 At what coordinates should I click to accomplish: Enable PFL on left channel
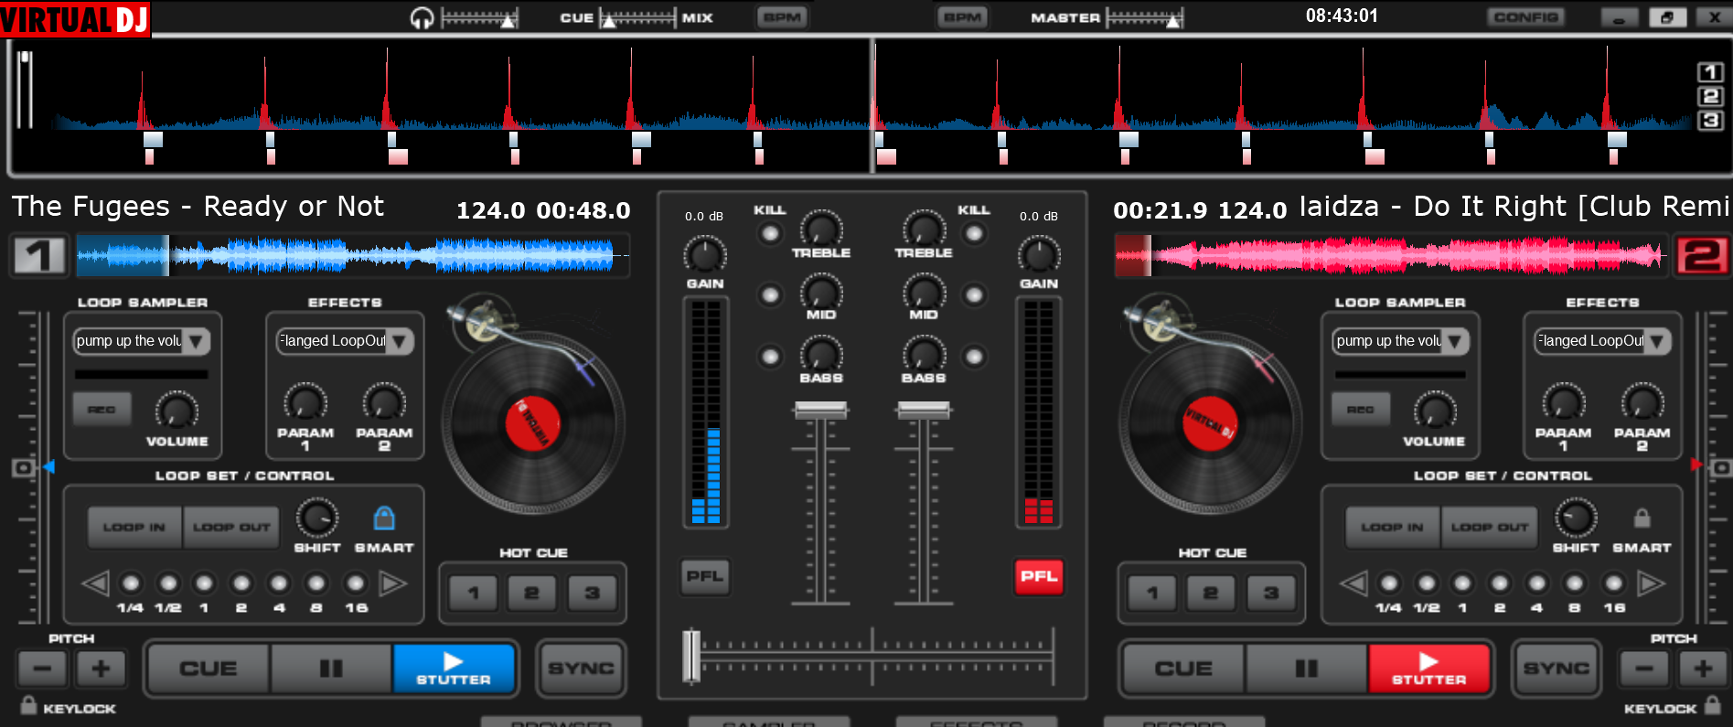click(705, 576)
